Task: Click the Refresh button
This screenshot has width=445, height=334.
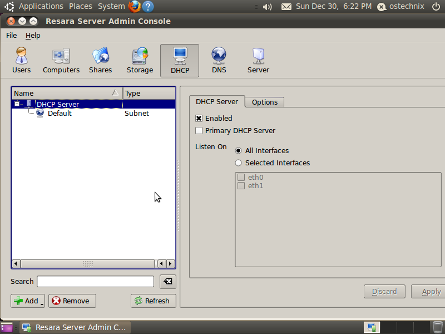Action: (154, 301)
